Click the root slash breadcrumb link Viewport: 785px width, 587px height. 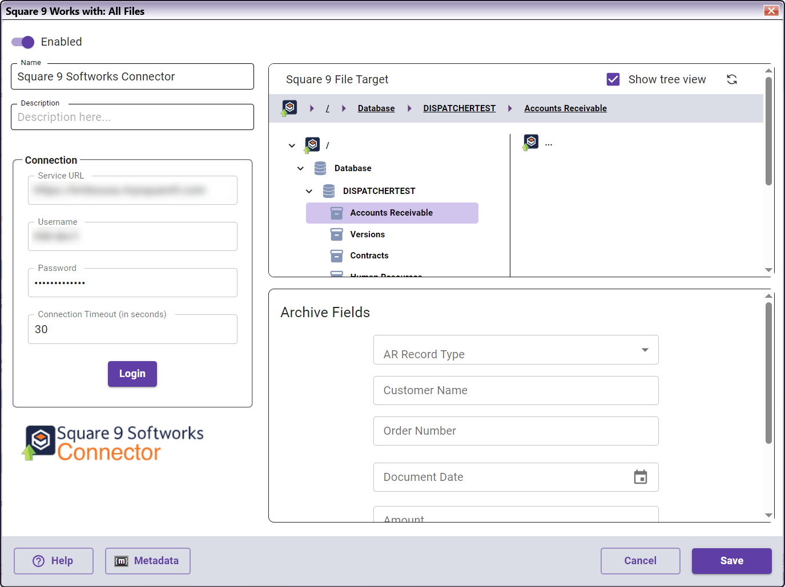pyautogui.click(x=327, y=108)
